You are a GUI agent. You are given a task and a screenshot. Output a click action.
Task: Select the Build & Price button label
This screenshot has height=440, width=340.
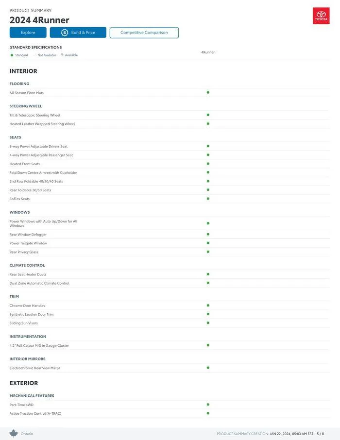pyautogui.click(x=83, y=33)
